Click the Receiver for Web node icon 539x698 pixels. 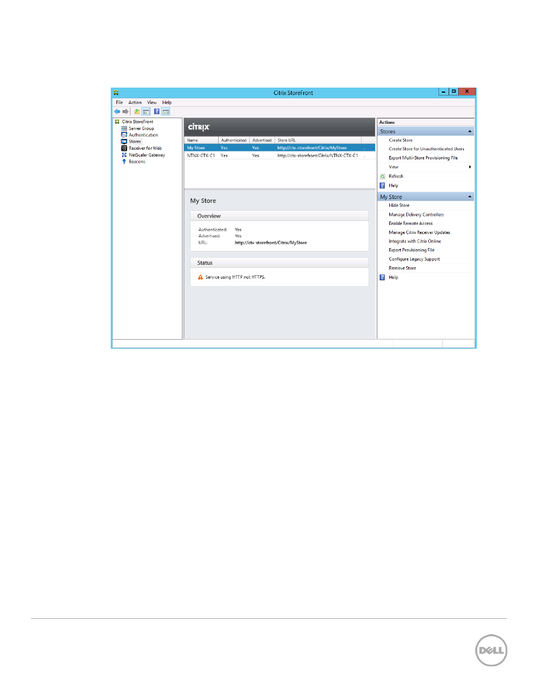click(x=124, y=148)
